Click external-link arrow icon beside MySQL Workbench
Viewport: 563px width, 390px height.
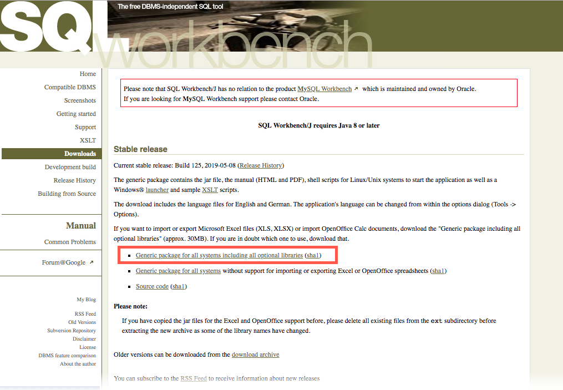click(356, 89)
